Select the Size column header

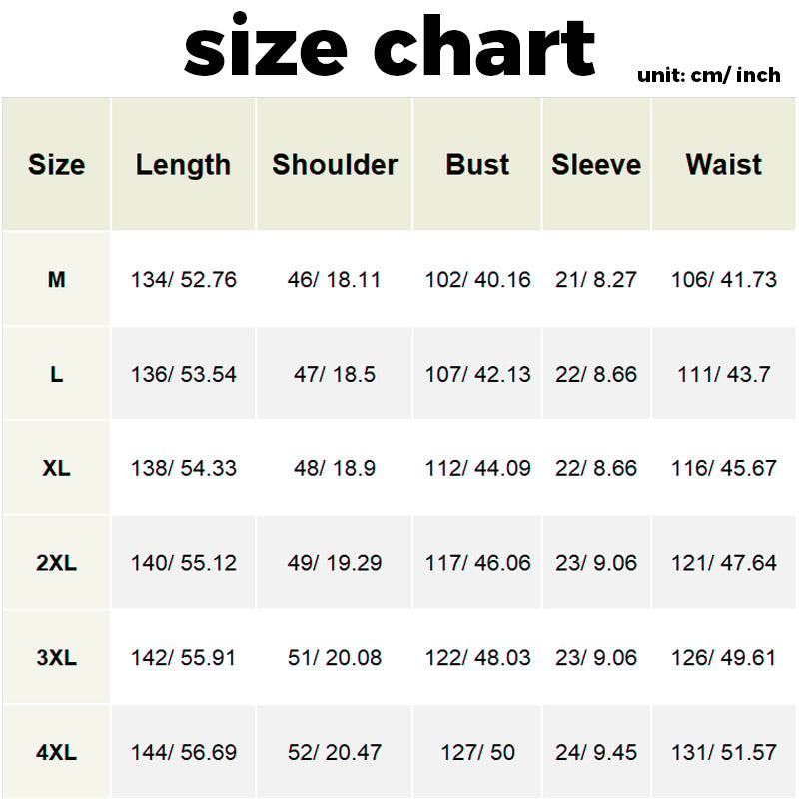pos(56,165)
